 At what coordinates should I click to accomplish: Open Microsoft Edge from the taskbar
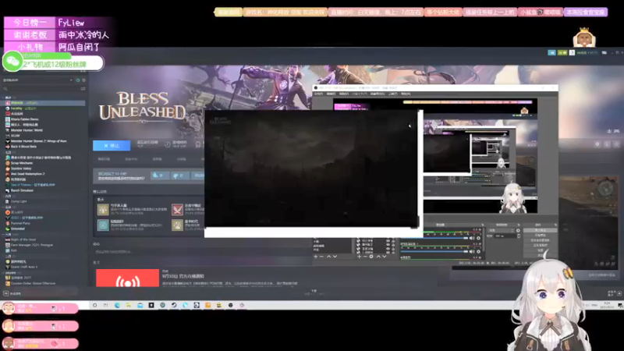pyautogui.click(x=117, y=305)
